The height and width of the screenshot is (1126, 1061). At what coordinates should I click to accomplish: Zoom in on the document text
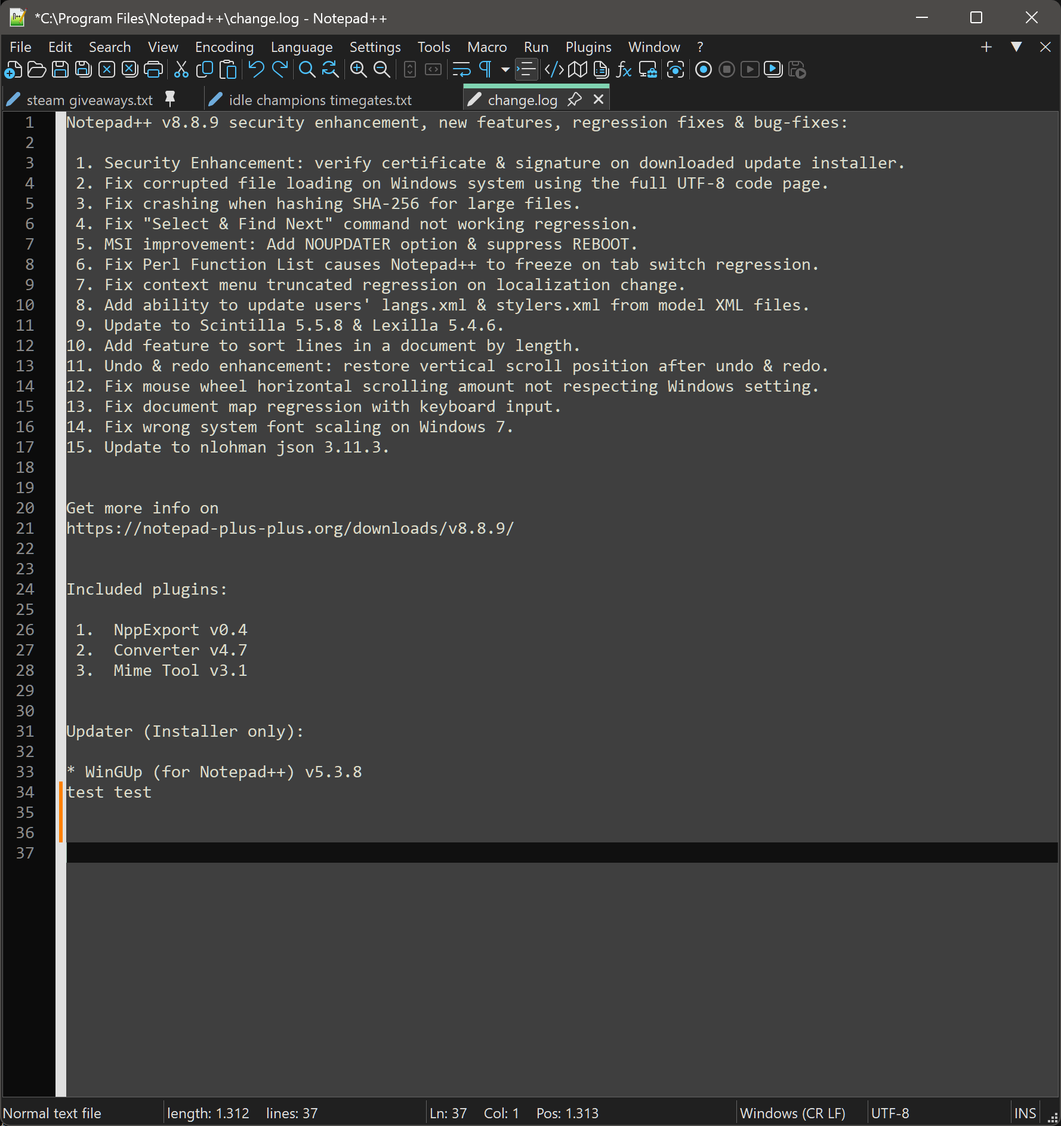click(358, 69)
